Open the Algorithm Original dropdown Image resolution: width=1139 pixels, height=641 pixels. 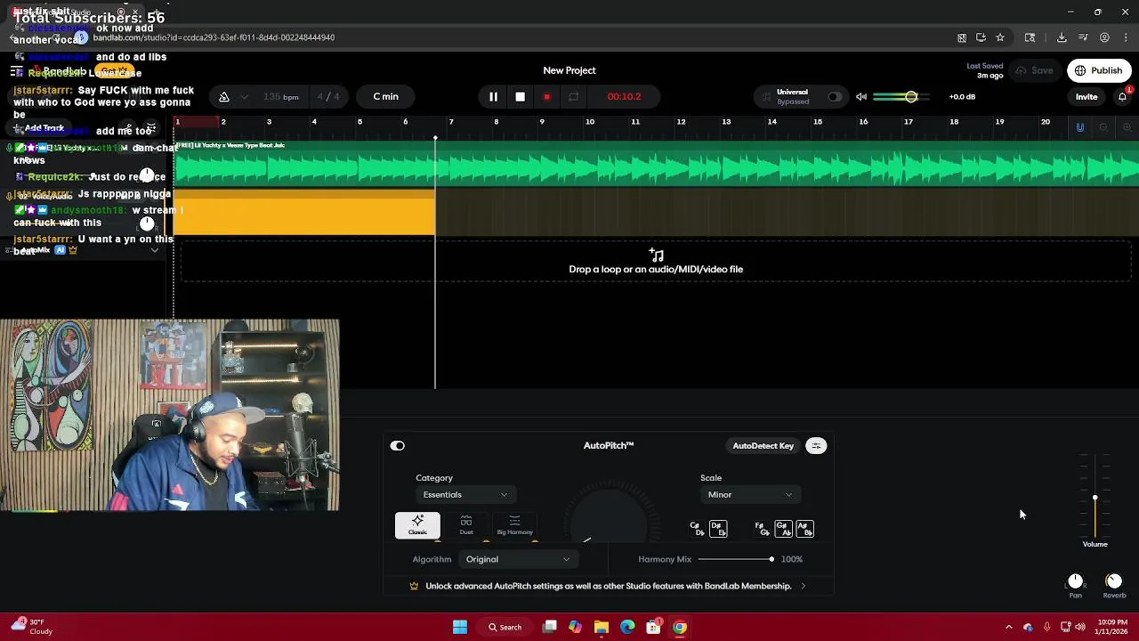pos(518,559)
